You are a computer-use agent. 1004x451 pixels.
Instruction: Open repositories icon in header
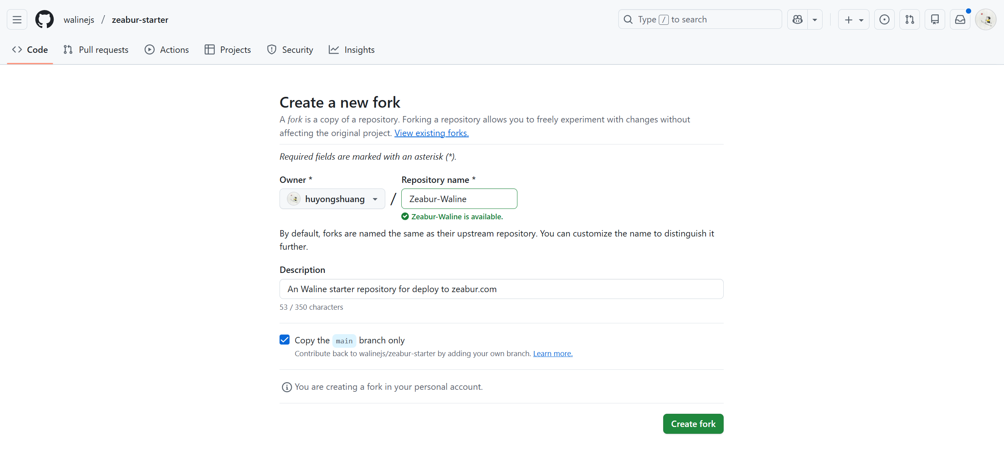pyautogui.click(x=935, y=20)
